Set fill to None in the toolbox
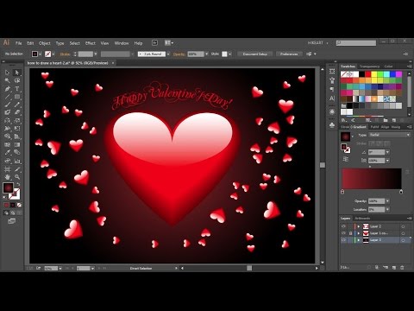The image size is (414, 311). tap(19, 205)
